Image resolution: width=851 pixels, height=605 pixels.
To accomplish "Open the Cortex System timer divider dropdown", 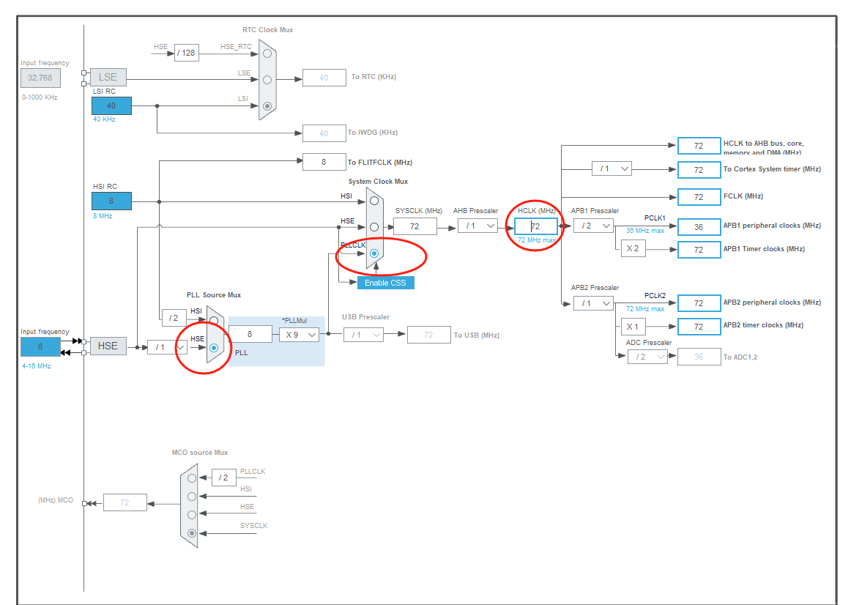I will 612,168.
